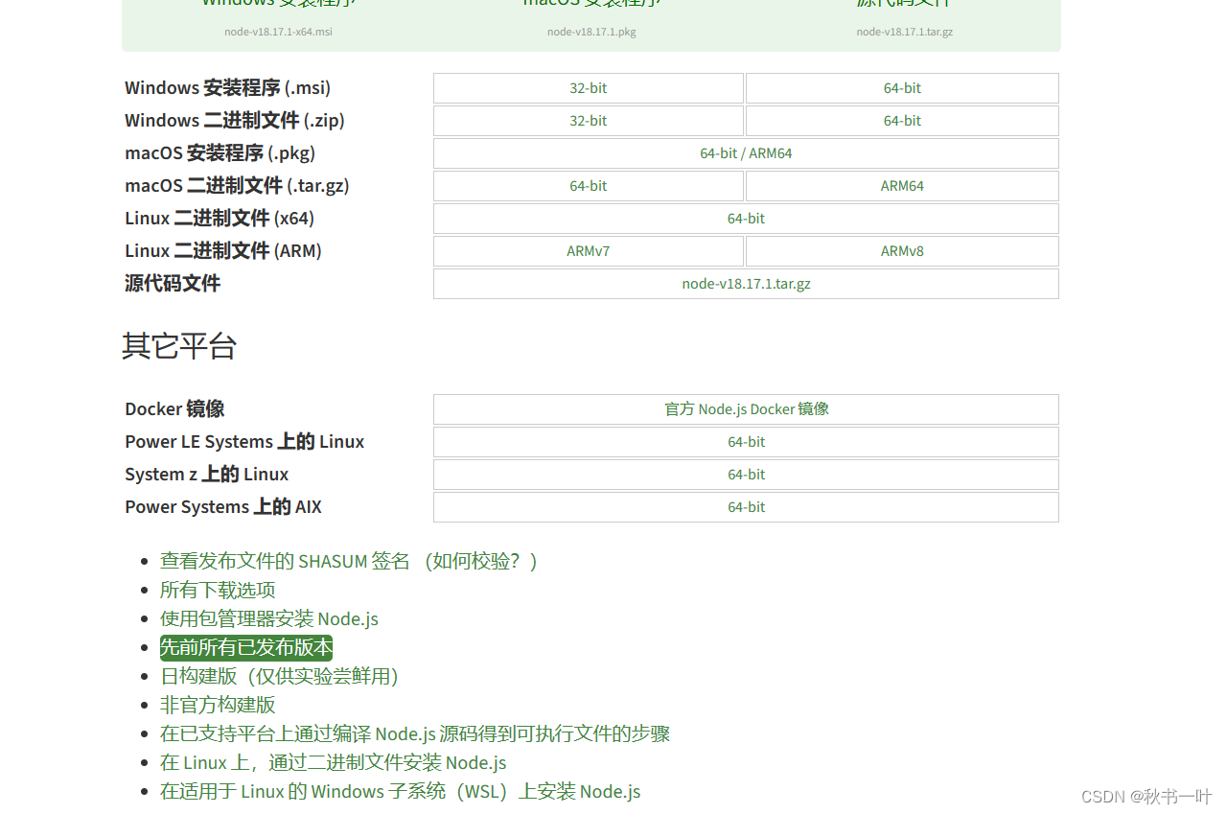Download Power LE Systems Linux 64-bit

point(746,442)
